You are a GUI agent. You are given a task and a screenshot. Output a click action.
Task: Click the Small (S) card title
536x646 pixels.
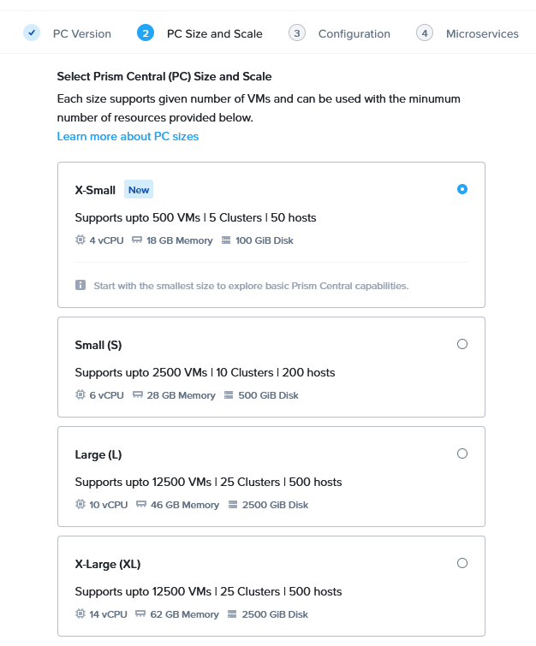[98, 345]
